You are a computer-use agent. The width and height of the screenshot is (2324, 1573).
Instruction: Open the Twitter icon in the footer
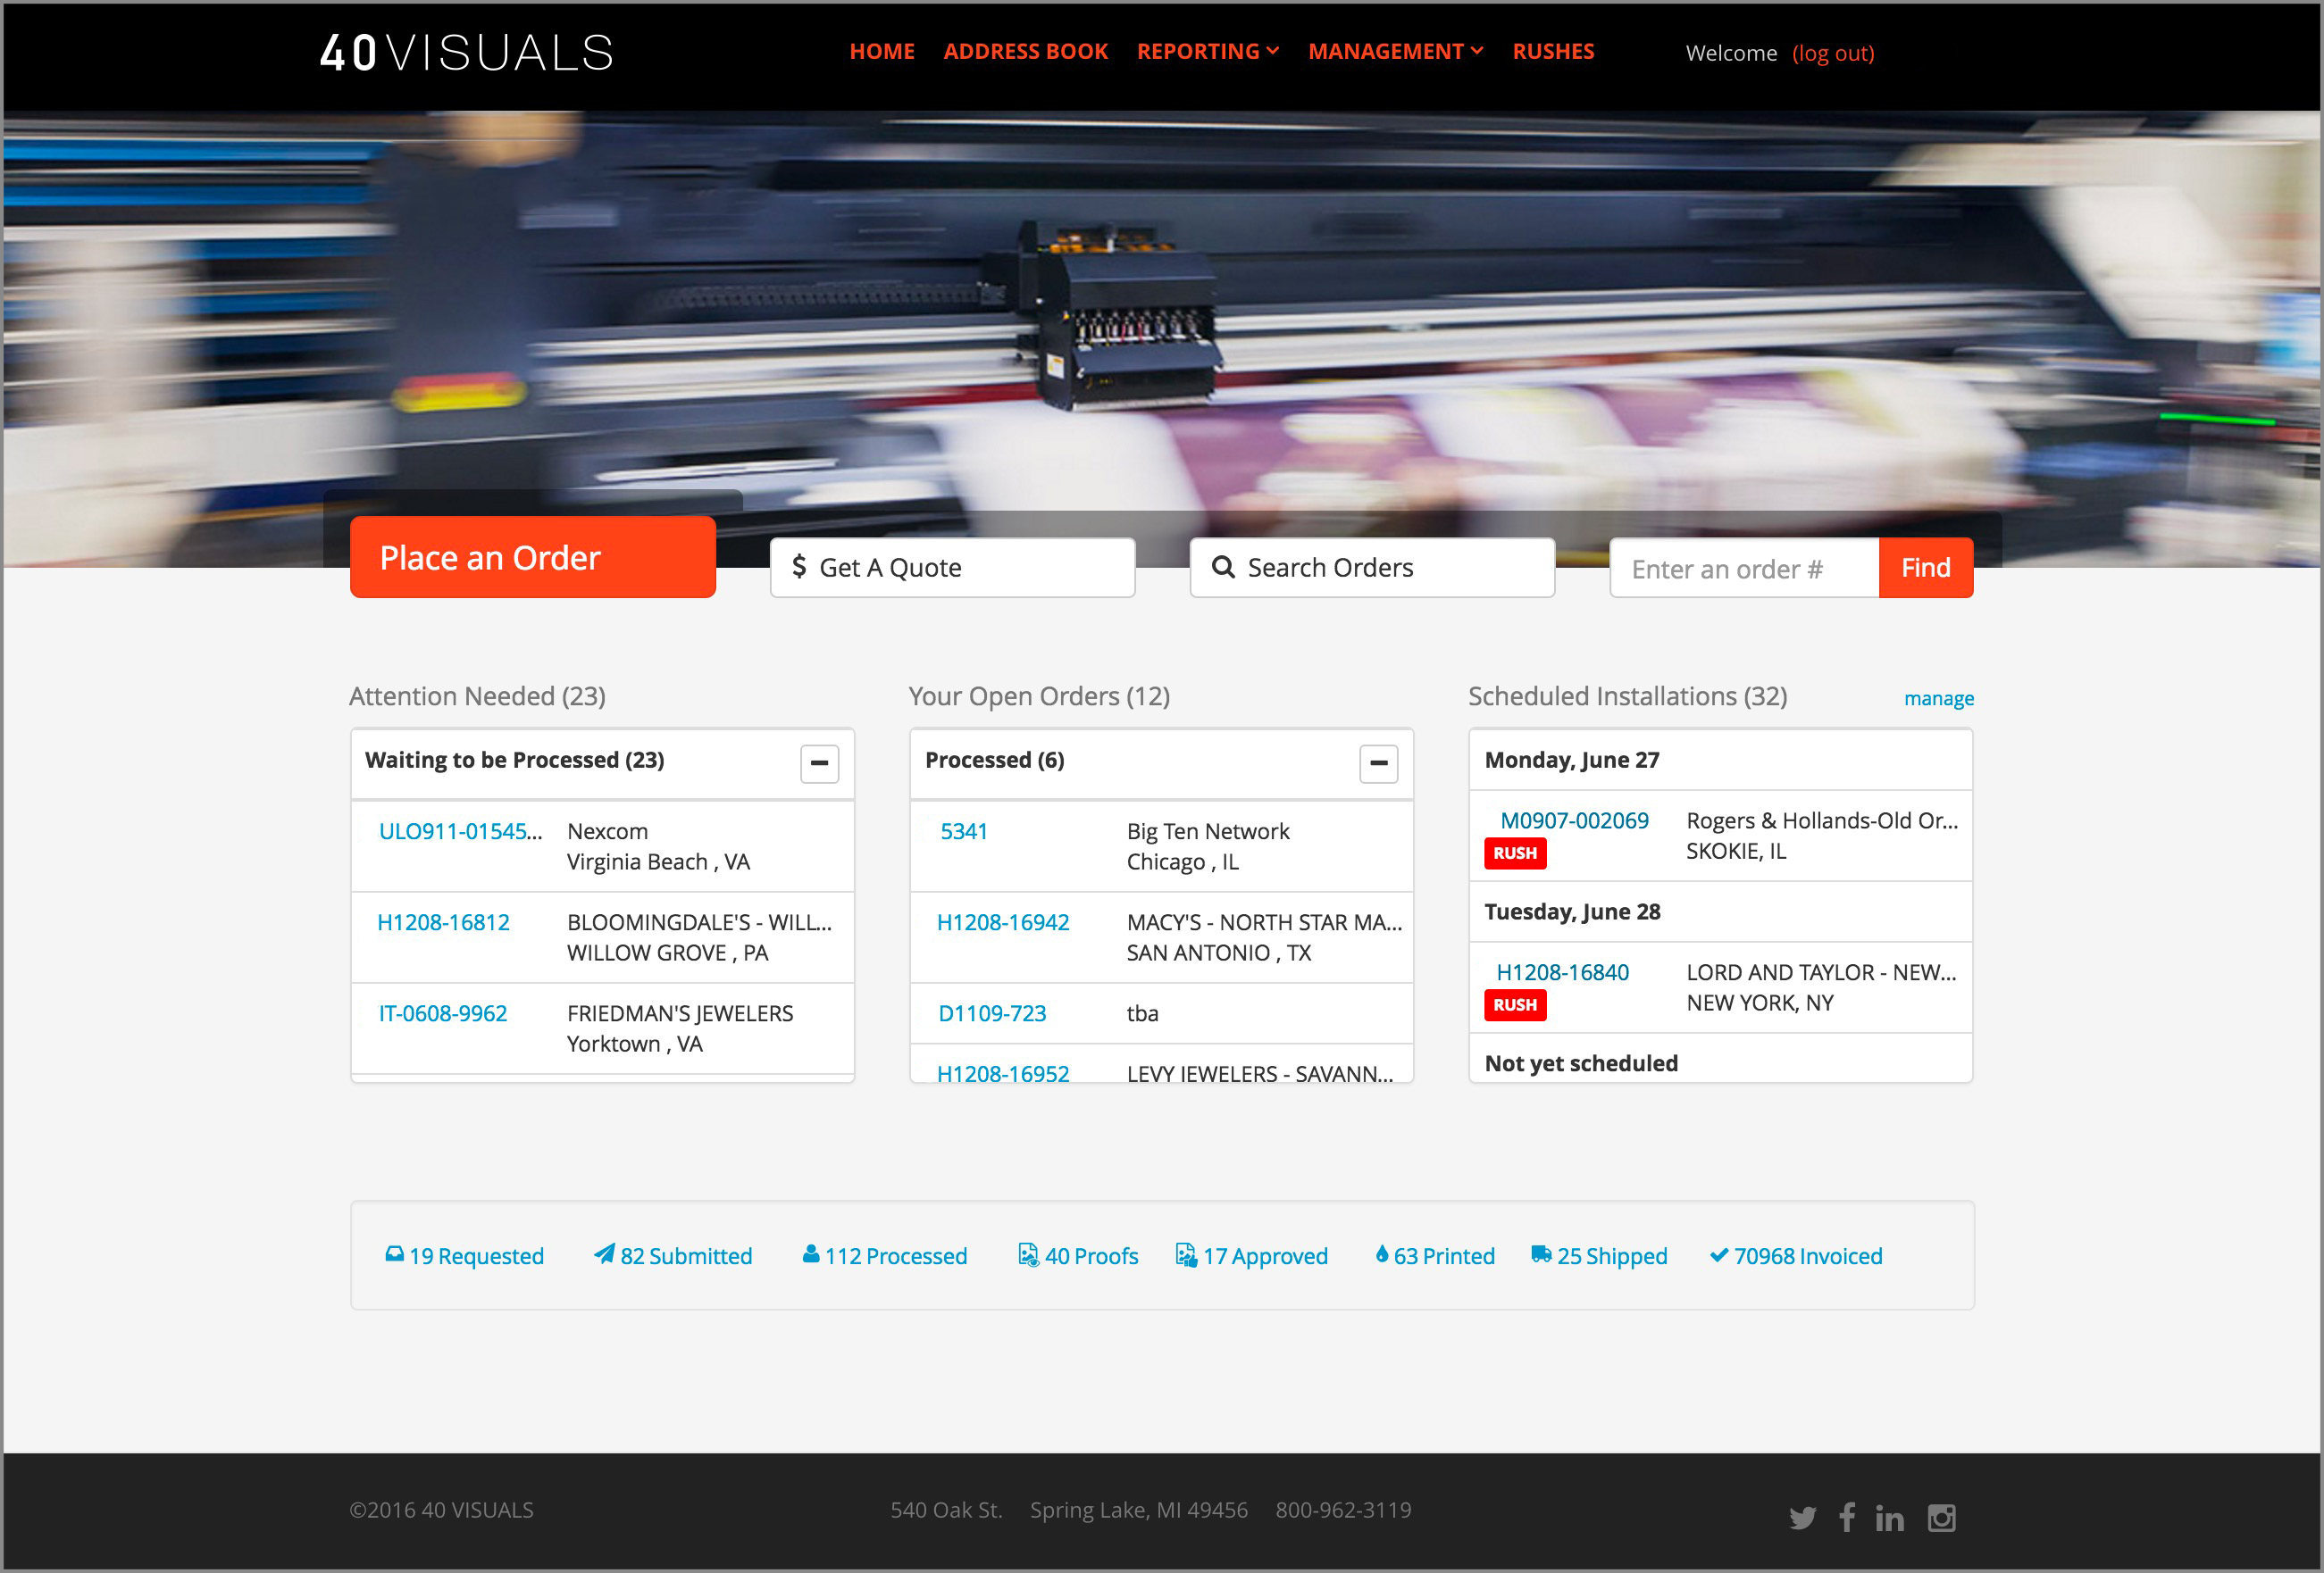pyautogui.click(x=1803, y=1517)
